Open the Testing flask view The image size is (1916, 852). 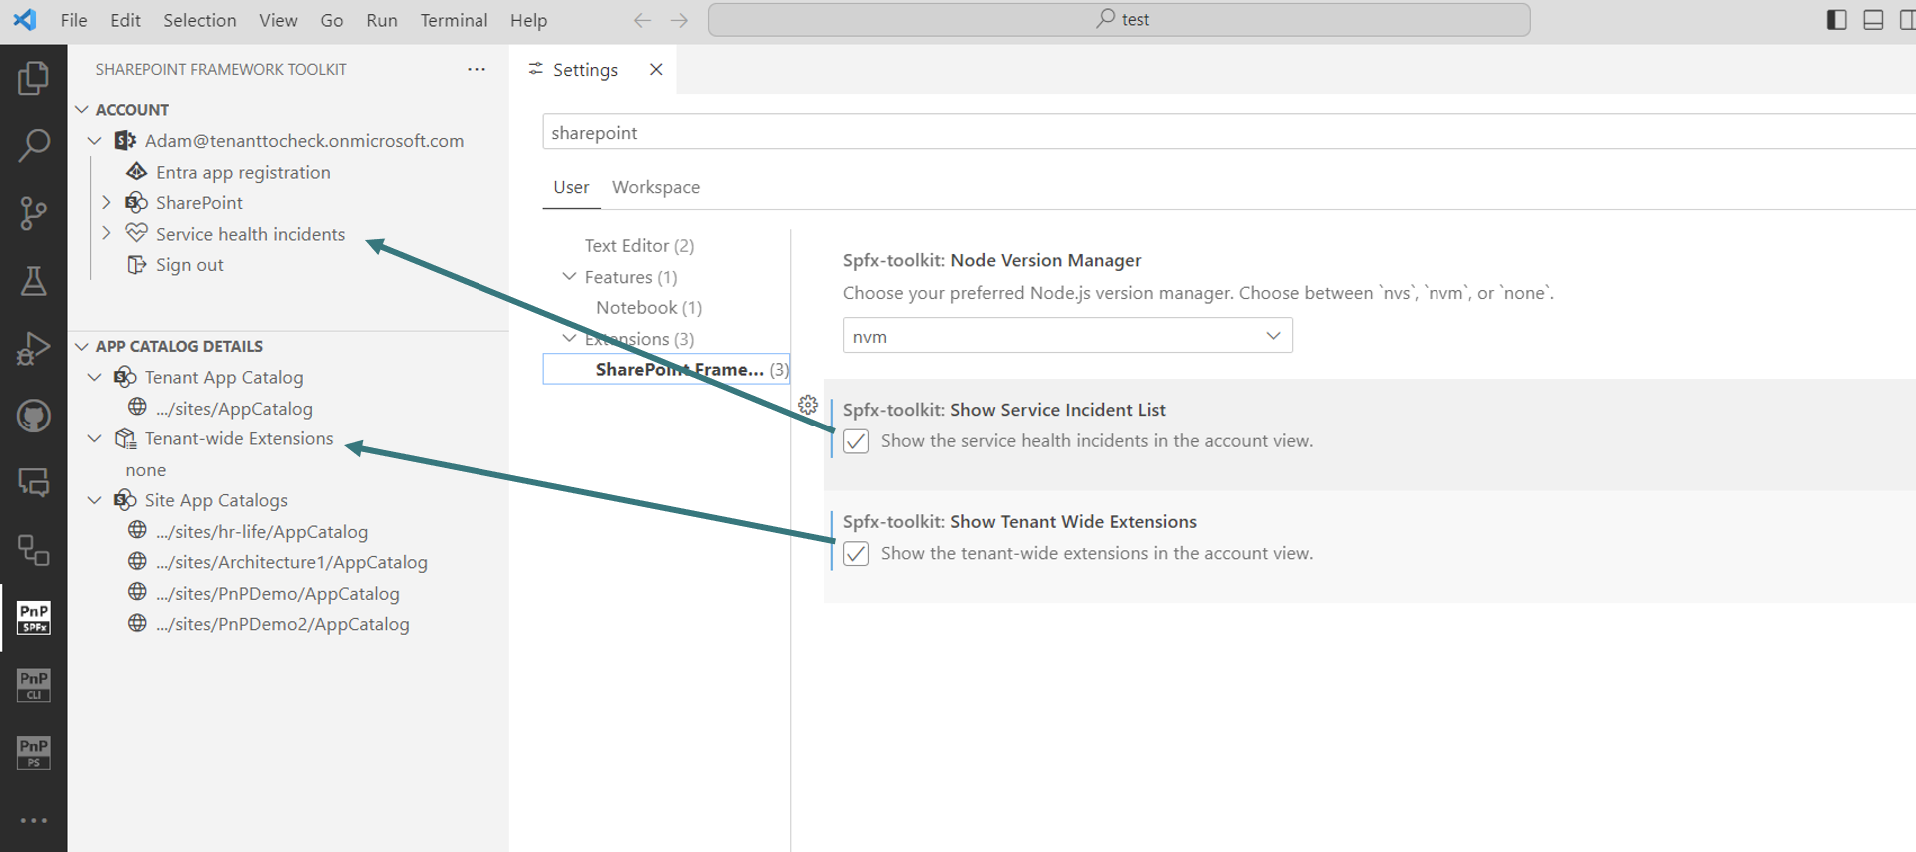(33, 281)
